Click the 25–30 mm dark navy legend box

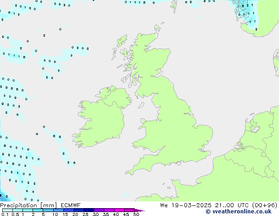[88, 210]
